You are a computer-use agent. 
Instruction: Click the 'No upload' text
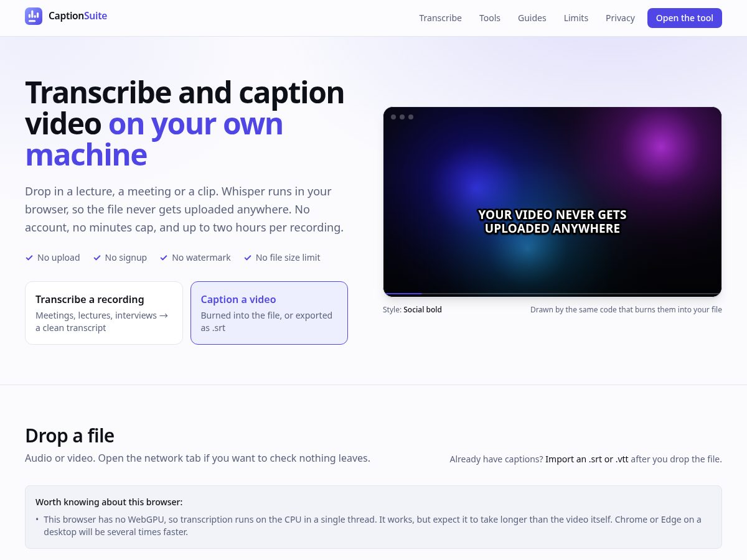(59, 258)
